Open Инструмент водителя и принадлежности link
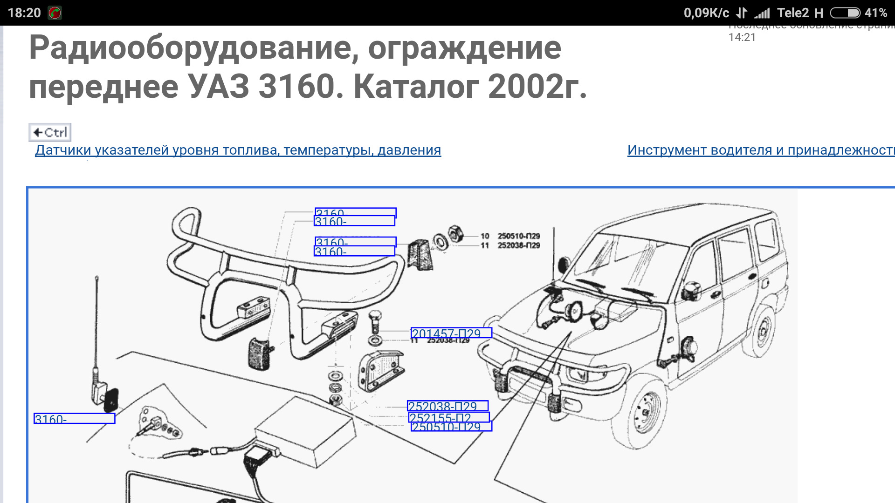The image size is (895, 503). [x=761, y=150]
